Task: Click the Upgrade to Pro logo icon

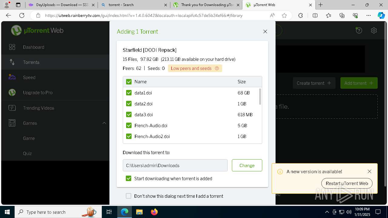Action: pos(12,92)
